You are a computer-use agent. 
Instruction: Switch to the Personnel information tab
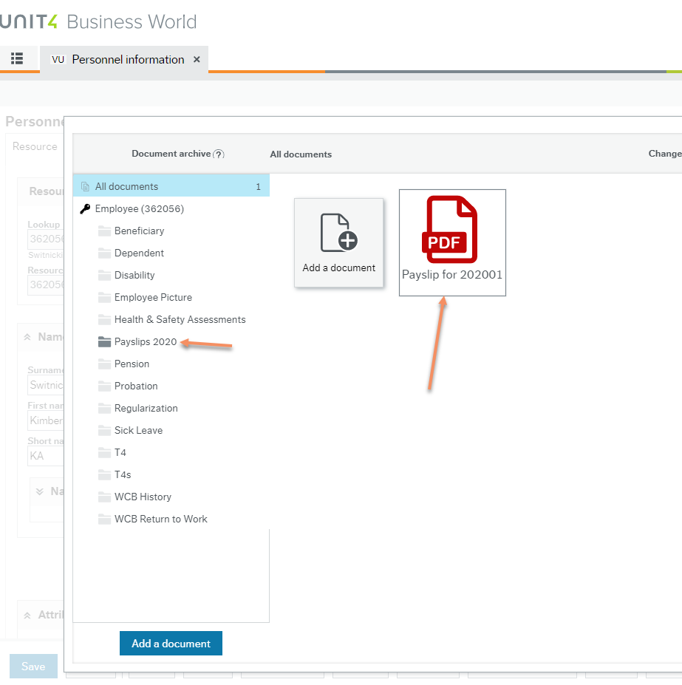127,59
